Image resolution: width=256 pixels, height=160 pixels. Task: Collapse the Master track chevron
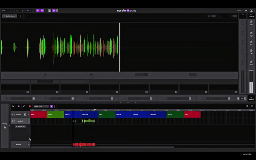coord(29,145)
